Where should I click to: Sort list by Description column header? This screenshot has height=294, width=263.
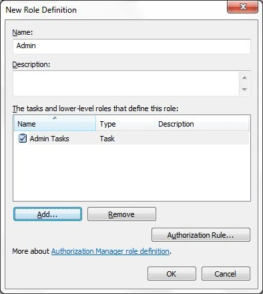(202, 123)
